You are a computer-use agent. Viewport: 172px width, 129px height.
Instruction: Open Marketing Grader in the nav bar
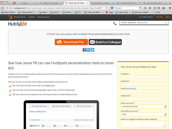point(20,17)
